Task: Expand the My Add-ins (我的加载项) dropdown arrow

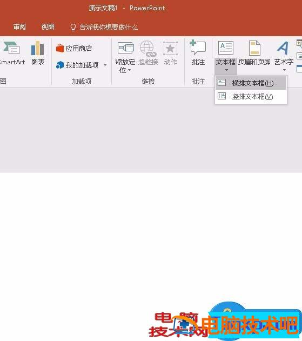Action: [x=105, y=65]
